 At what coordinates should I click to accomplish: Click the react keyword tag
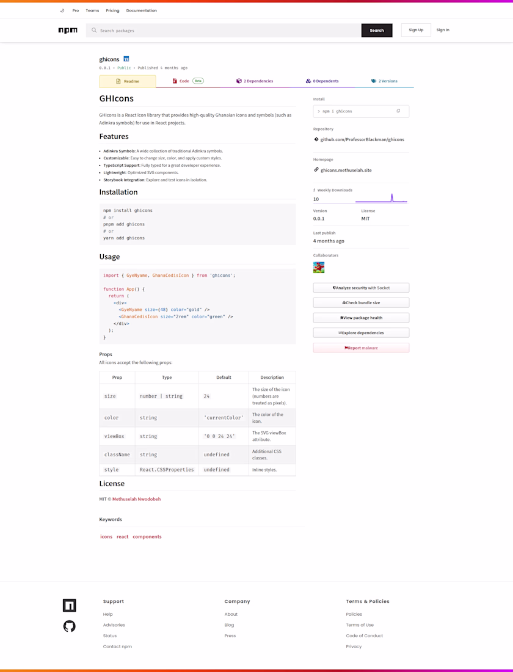(x=123, y=536)
